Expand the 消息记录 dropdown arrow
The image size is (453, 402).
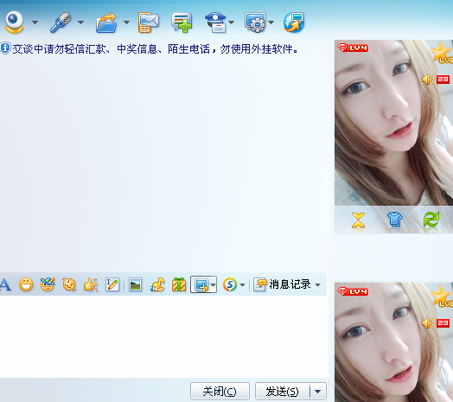tap(318, 285)
